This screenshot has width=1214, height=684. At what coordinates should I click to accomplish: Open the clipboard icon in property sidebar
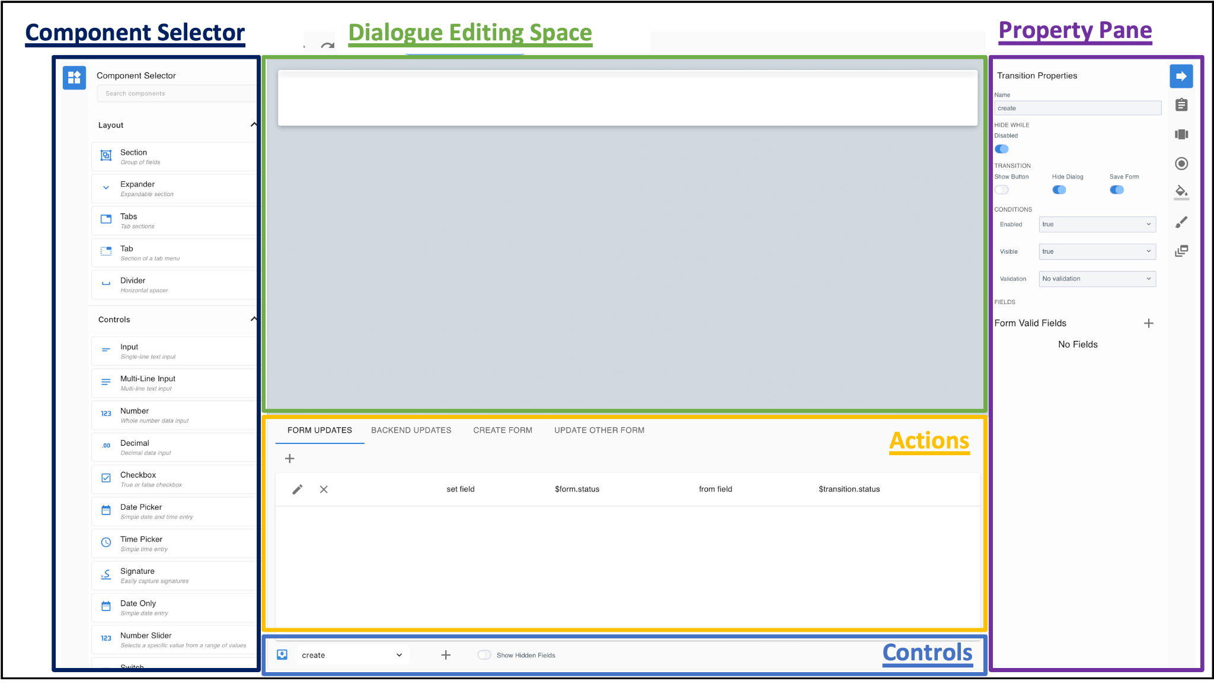[x=1181, y=105]
